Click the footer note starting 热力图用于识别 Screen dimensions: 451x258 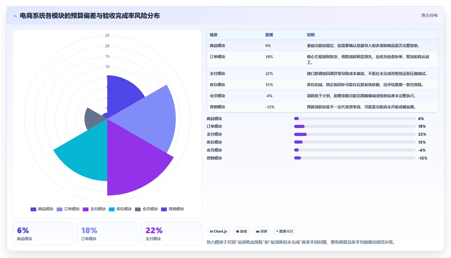(301, 242)
